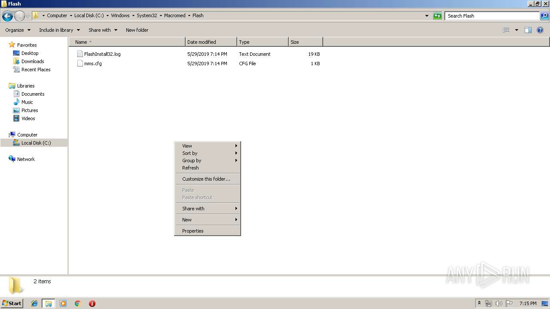Click Windows Explorer taskbar icon
Image resolution: width=550 pixels, height=309 pixels.
[x=49, y=303]
